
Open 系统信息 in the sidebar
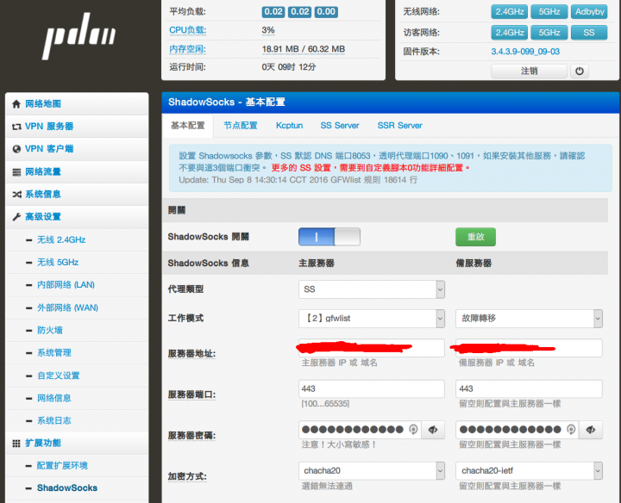78,195
